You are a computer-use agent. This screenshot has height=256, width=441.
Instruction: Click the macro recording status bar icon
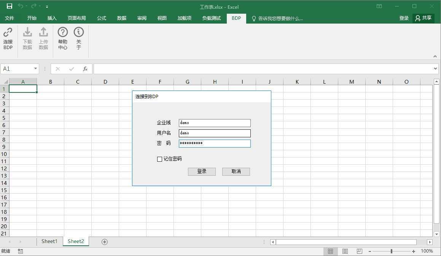tap(20, 251)
